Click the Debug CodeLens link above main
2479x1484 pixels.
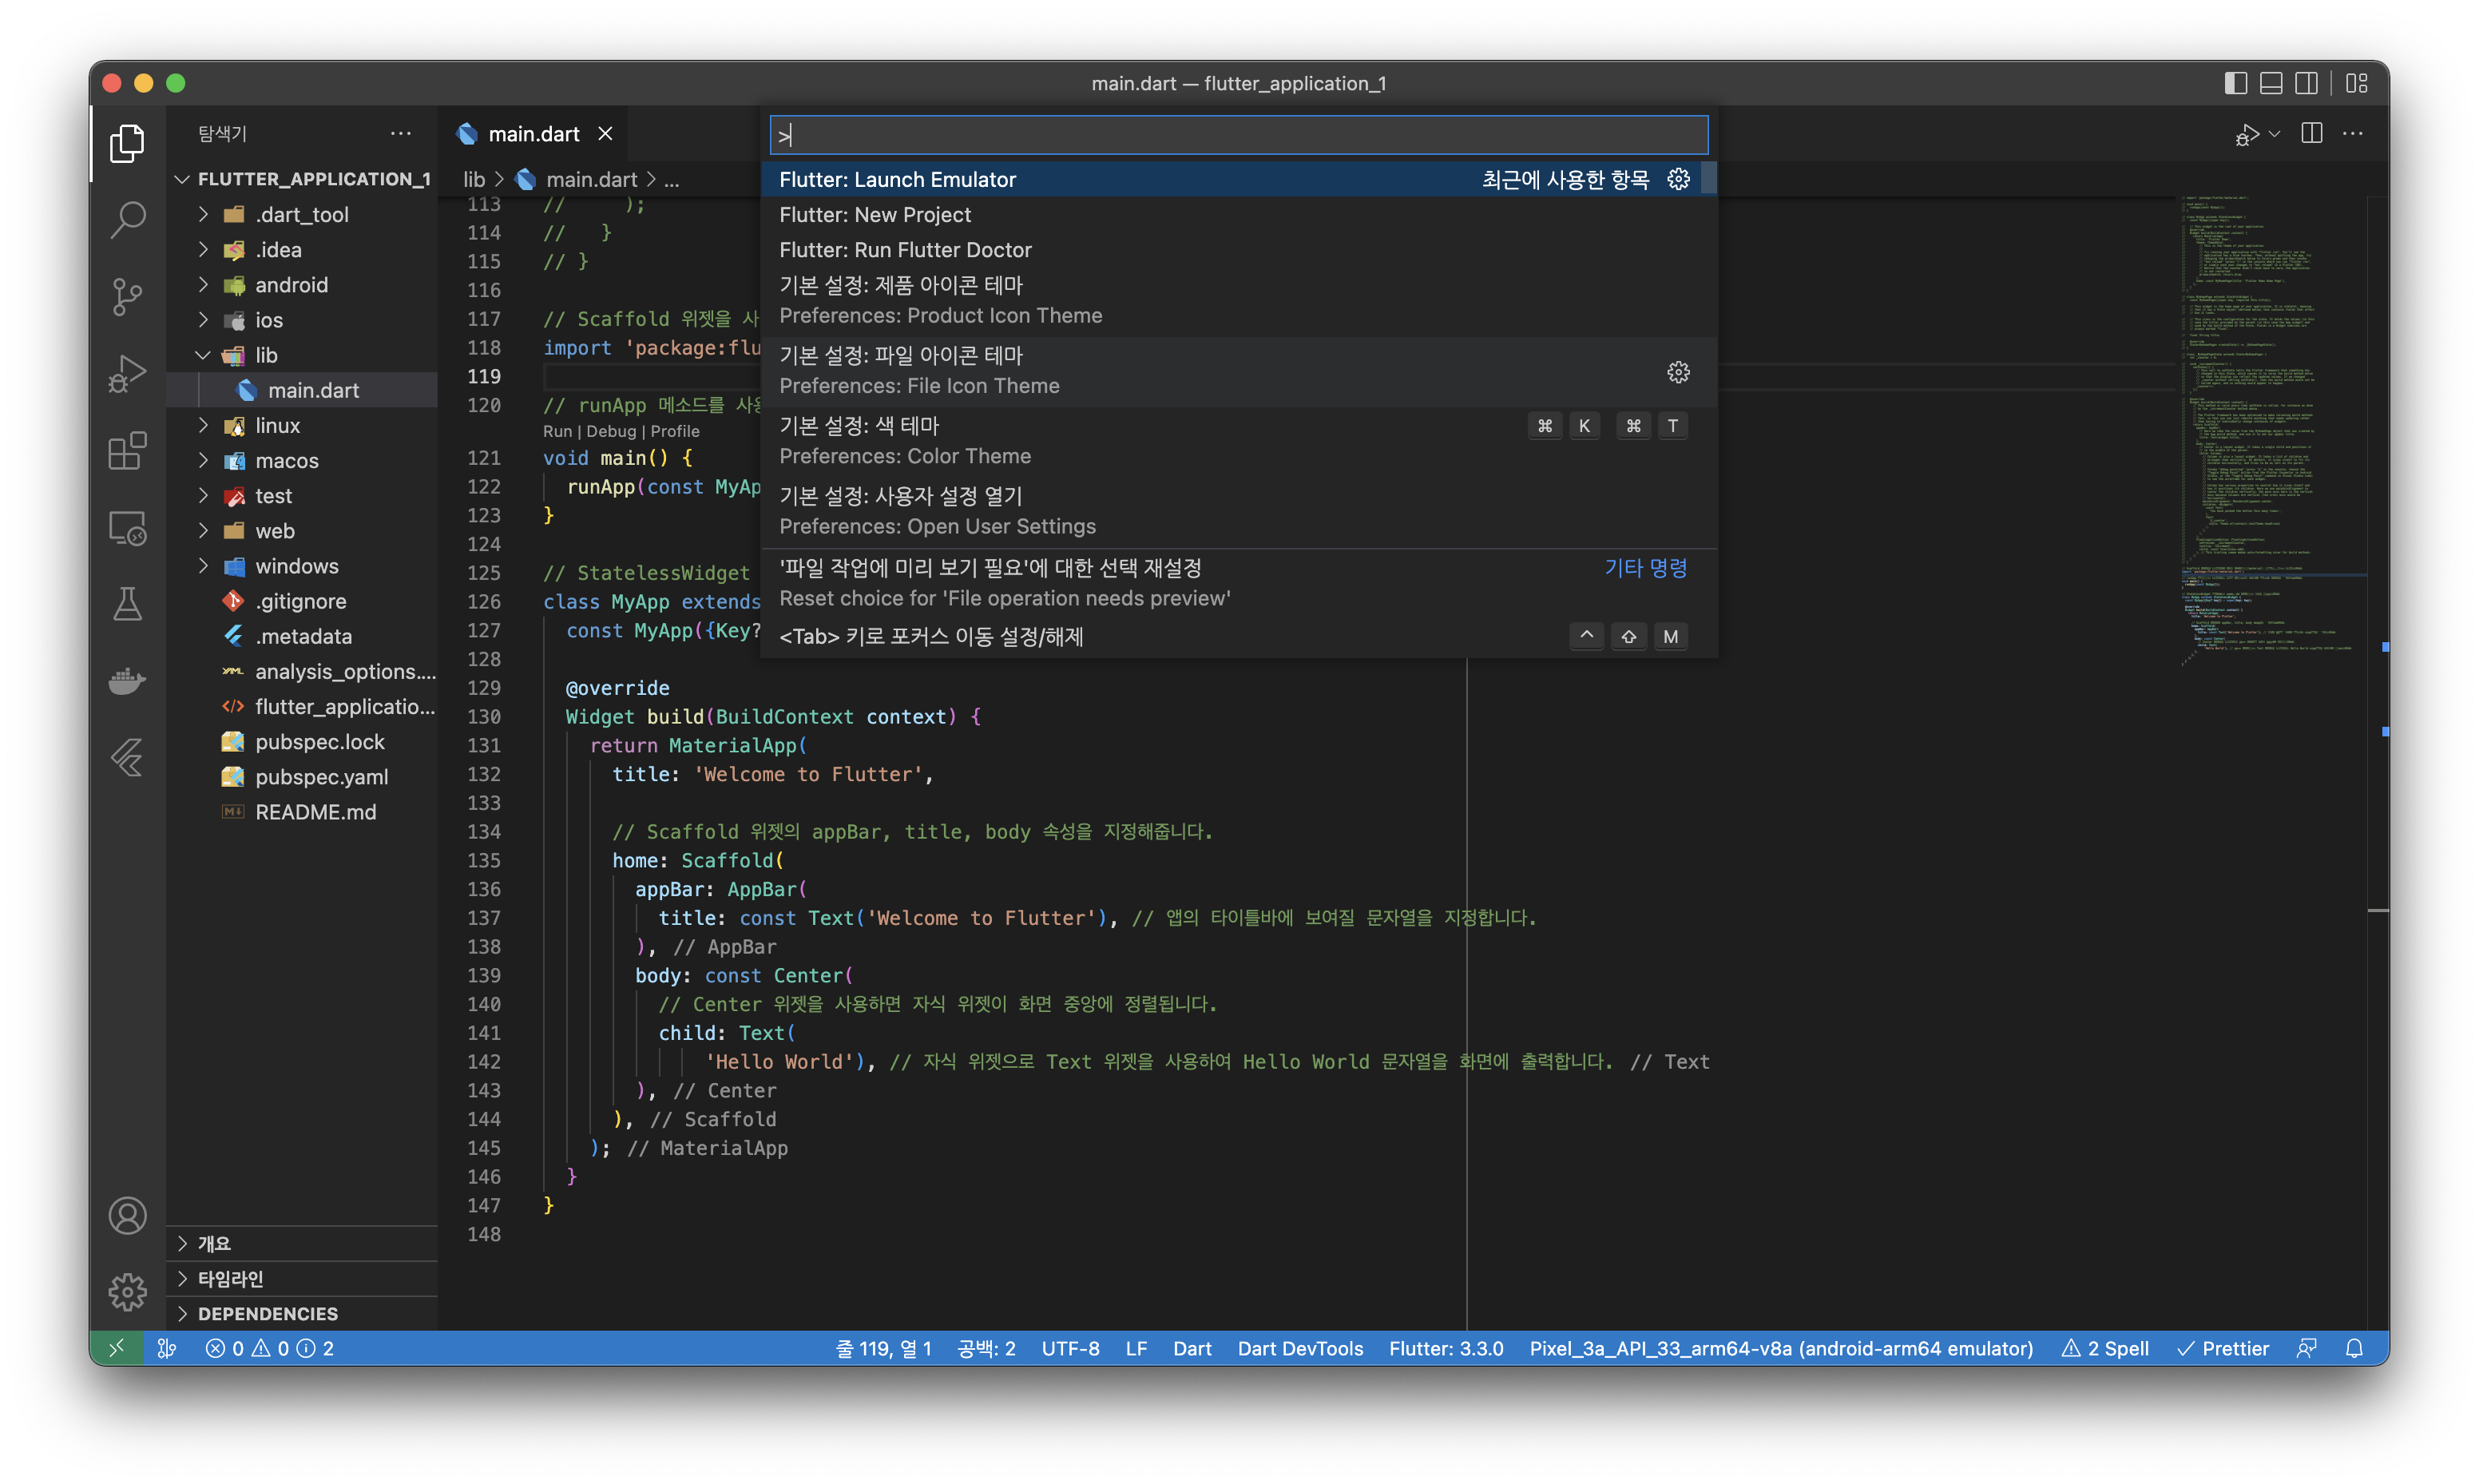click(x=611, y=431)
